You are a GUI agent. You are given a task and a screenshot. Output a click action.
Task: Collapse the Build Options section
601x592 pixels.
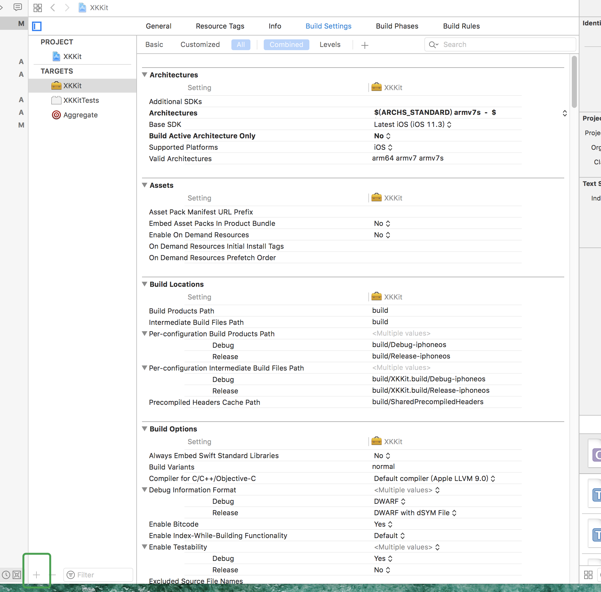tap(145, 429)
